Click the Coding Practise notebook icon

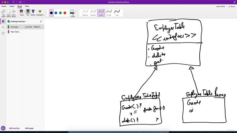[9, 21]
